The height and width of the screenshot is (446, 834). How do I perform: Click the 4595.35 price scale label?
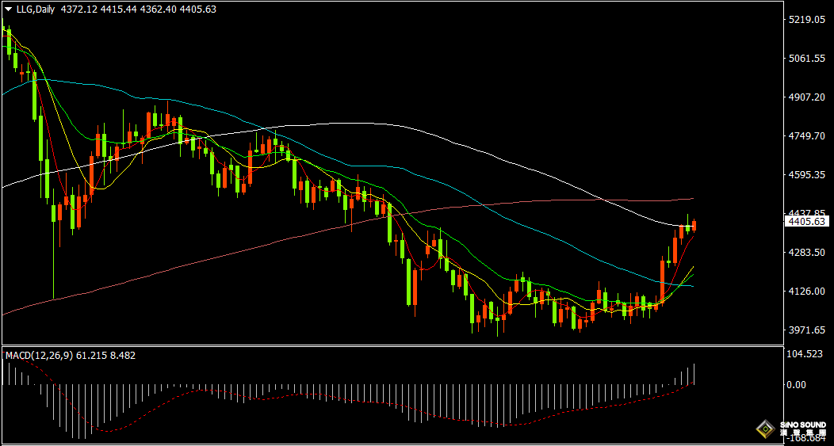808,174
